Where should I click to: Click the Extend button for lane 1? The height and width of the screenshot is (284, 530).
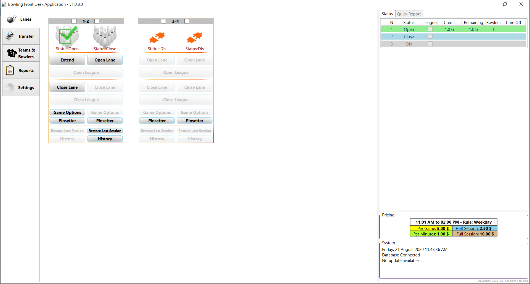pyautogui.click(x=67, y=60)
